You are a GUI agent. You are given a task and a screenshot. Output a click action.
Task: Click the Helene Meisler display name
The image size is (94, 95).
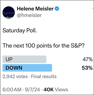point(35,9)
